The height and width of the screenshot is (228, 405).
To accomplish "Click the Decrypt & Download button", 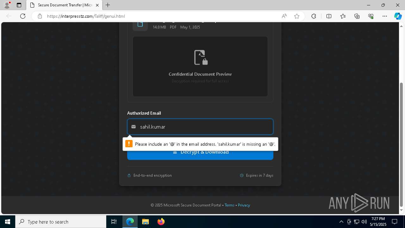I will pyautogui.click(x=200, y=152).
